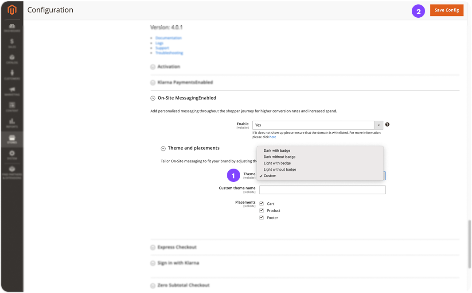
Task: Follow the 'here' whitelist info link
Action: click(x=273, y=137)
